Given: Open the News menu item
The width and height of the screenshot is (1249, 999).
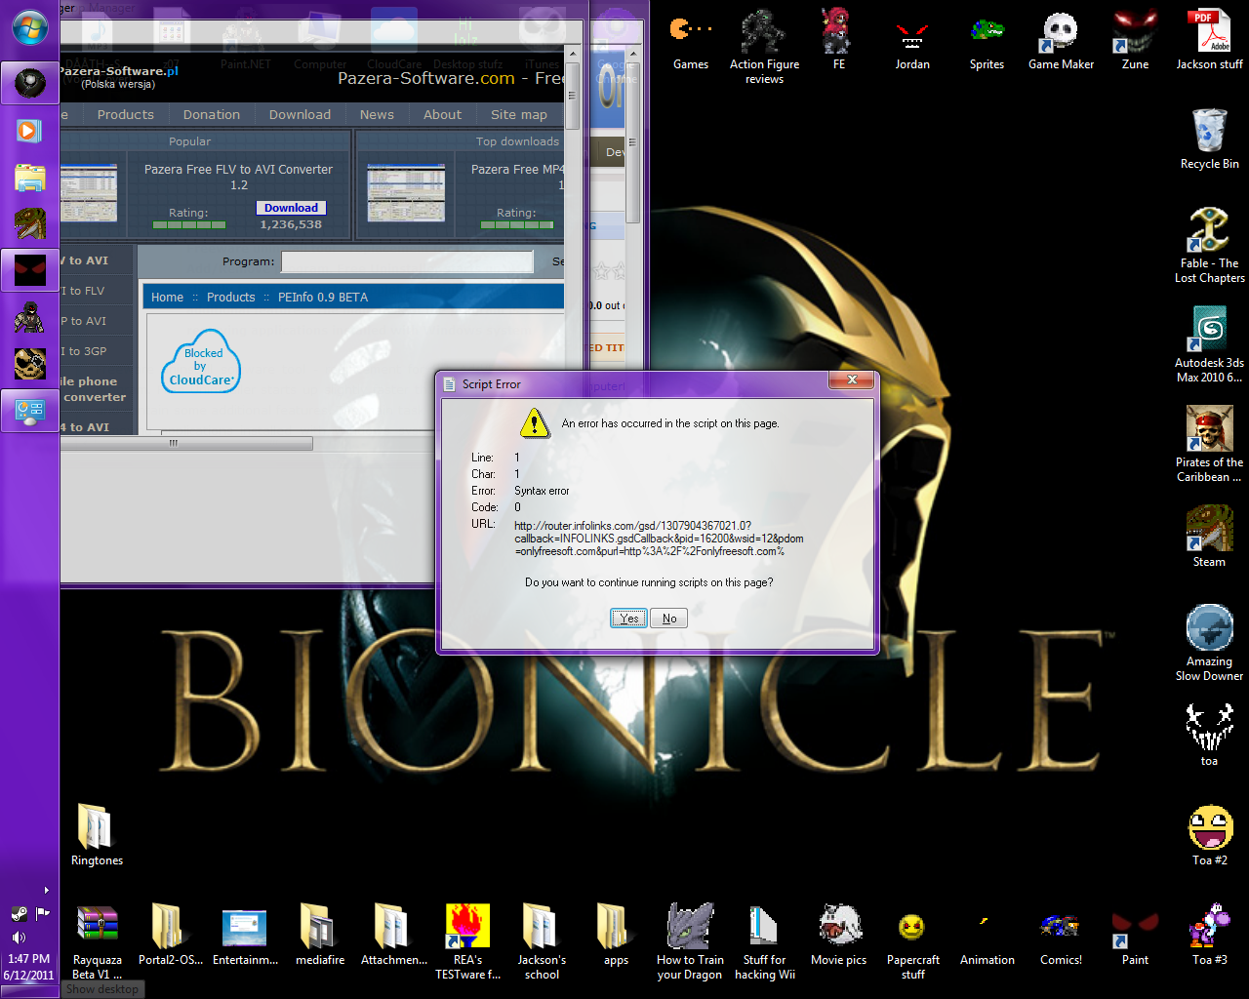Looking at the screenshot, I should pyautogui.click(x=377, y=114).
